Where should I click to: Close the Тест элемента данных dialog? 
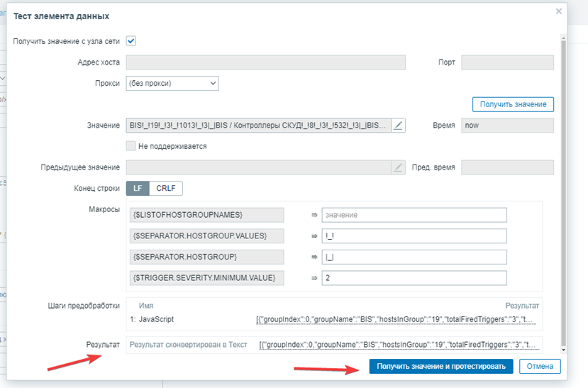(558, 11)
